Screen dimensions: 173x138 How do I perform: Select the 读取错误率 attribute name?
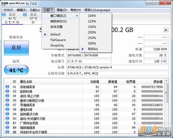tap(28, 87)
